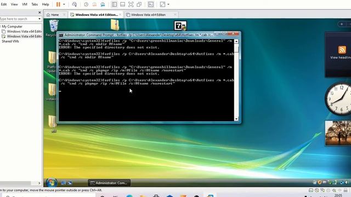Click the network adapter icon in the VMware status bar
This screenshot has height=197, width=351.
(322, 190)
